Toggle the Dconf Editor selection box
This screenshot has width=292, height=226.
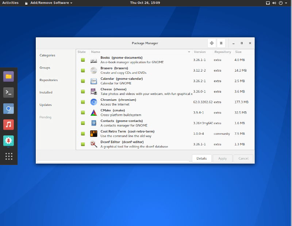(x=82, y=144)
